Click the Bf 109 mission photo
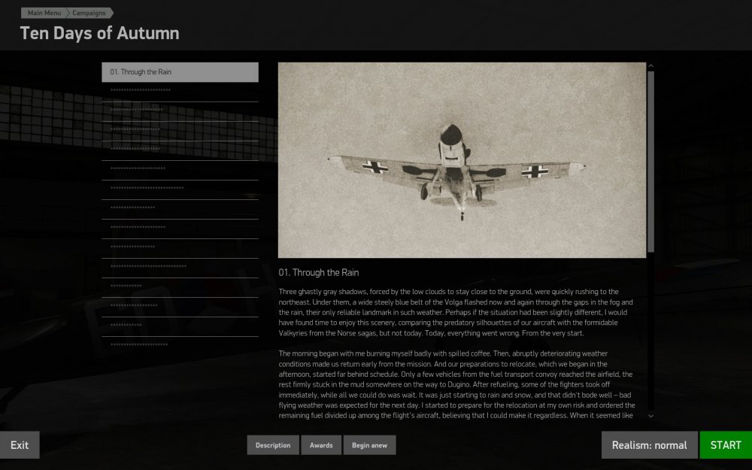 pyautogui.click(x=462, y=160)
